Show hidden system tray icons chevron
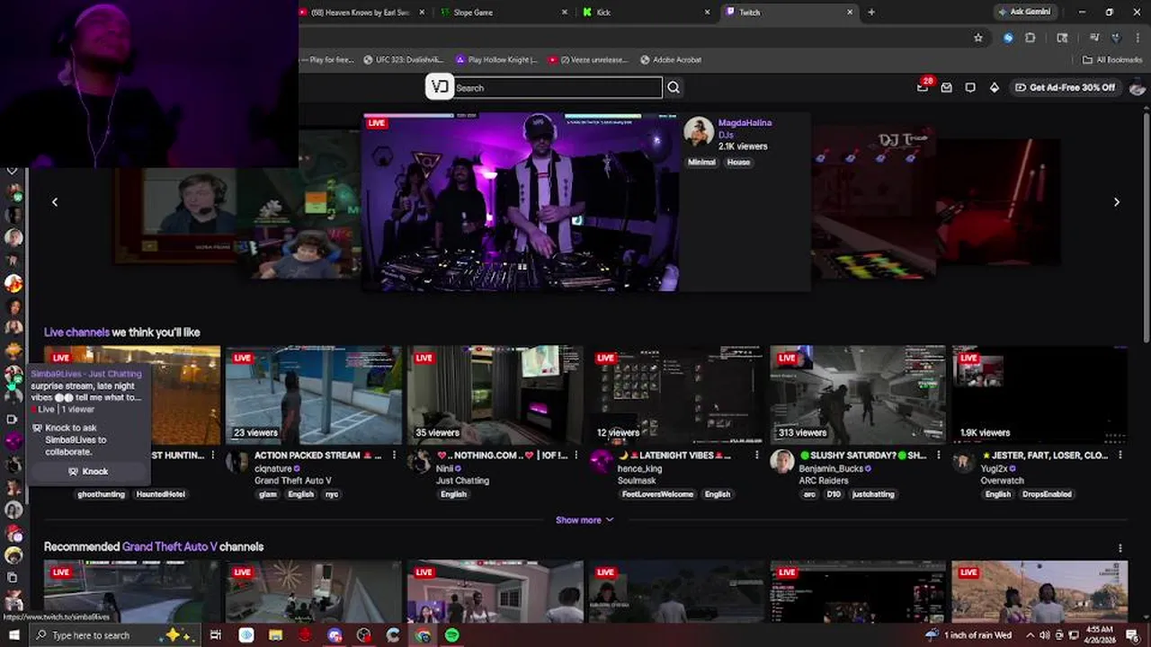The image size is (1151, 647). tap(1031, 635)
